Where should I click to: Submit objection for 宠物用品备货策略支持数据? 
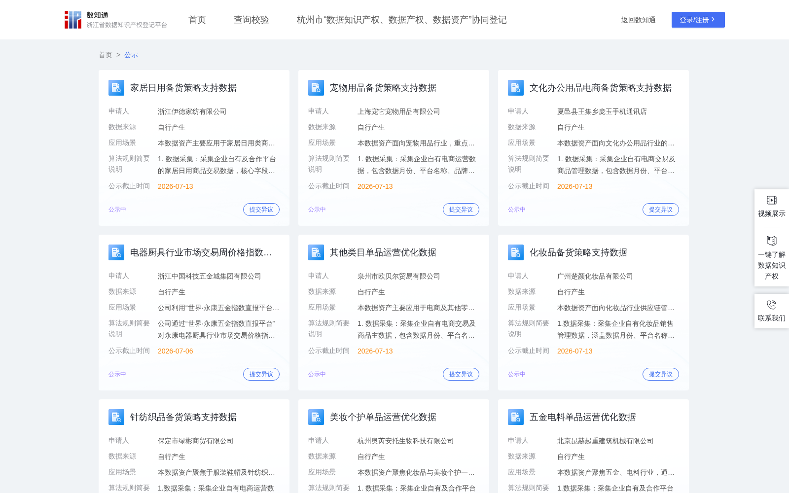(461, 210)
